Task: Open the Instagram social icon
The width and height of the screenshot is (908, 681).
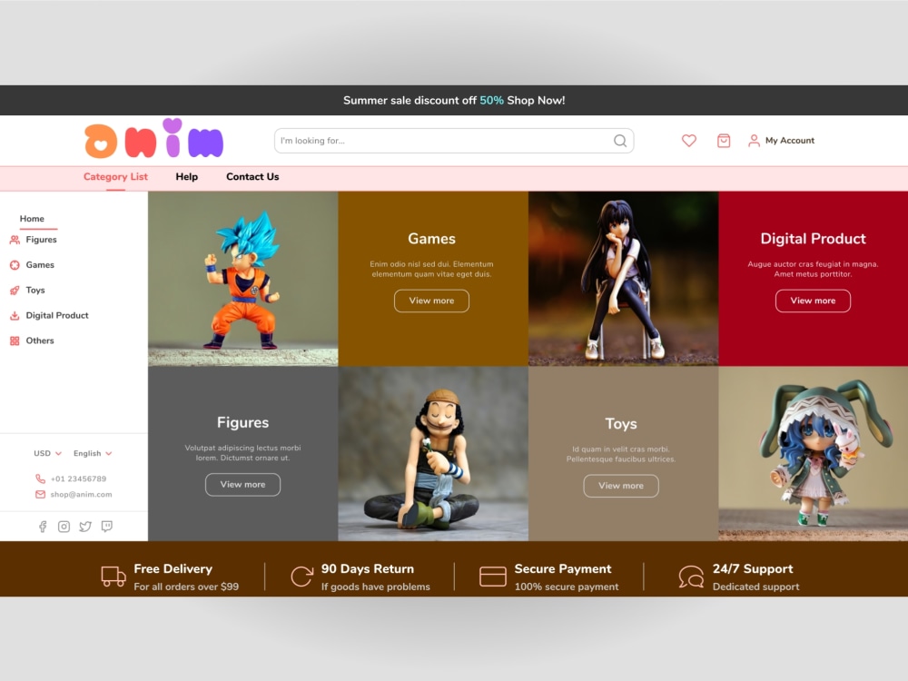Action: (64, 527)
